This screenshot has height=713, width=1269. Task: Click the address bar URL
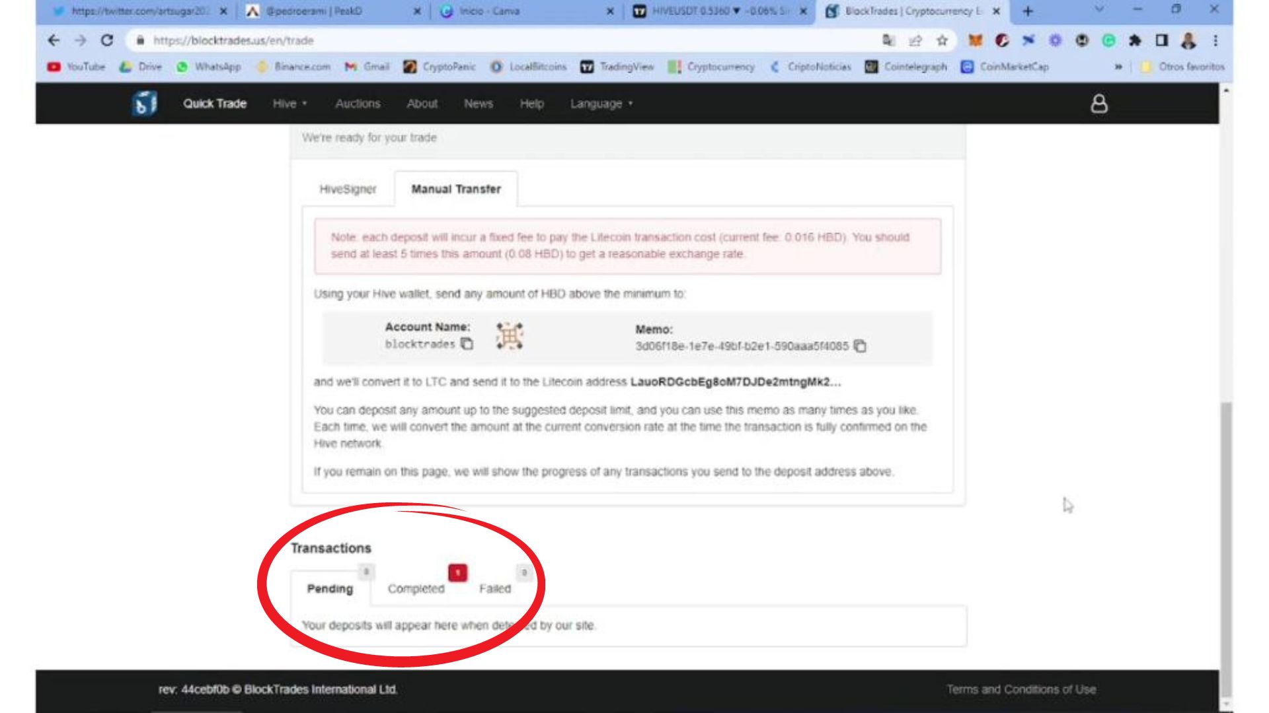tap(233, 40)
